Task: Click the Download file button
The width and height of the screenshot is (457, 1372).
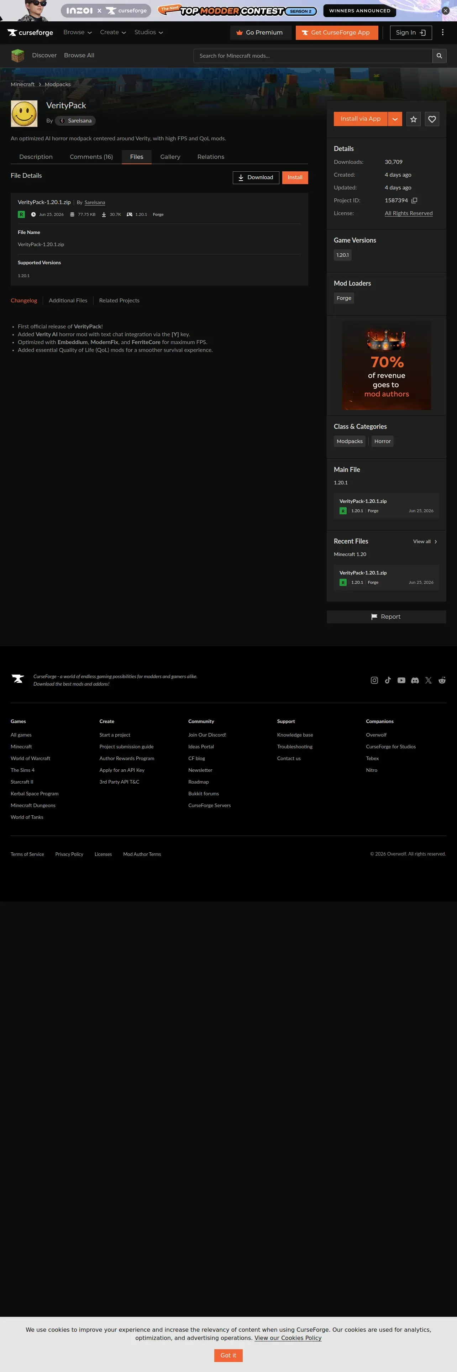Action: click(256, 177)
